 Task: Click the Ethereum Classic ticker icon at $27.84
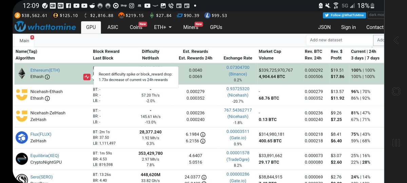pyautogui.click(x=152, y=16)
